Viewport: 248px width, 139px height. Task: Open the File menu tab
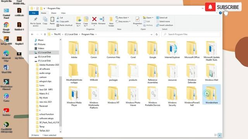(x=34, y=13)
